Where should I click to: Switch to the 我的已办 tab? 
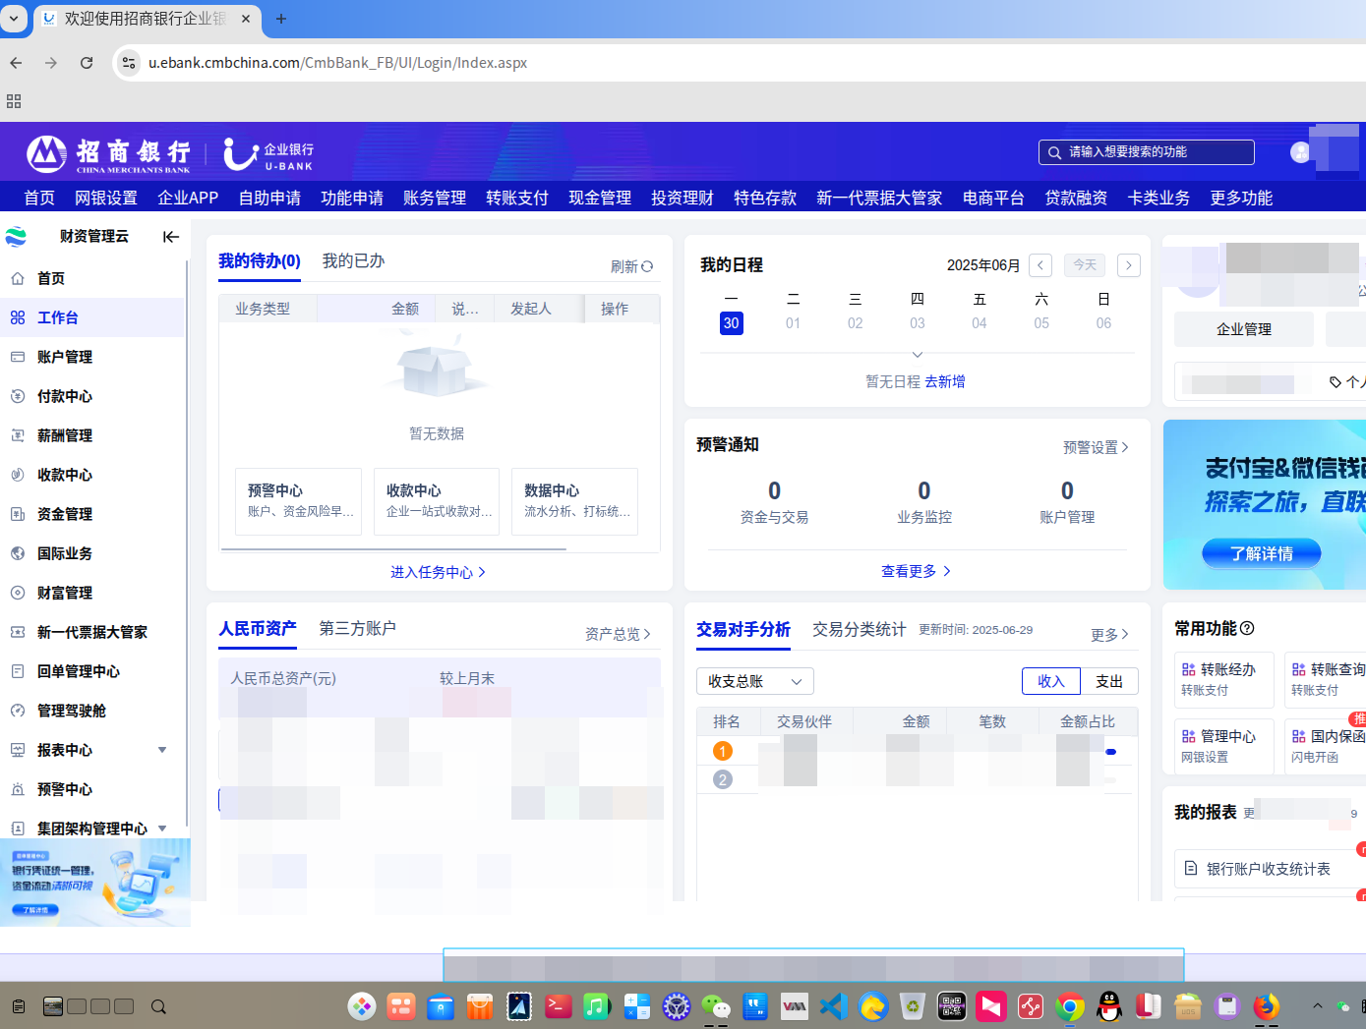click(354, 260)
